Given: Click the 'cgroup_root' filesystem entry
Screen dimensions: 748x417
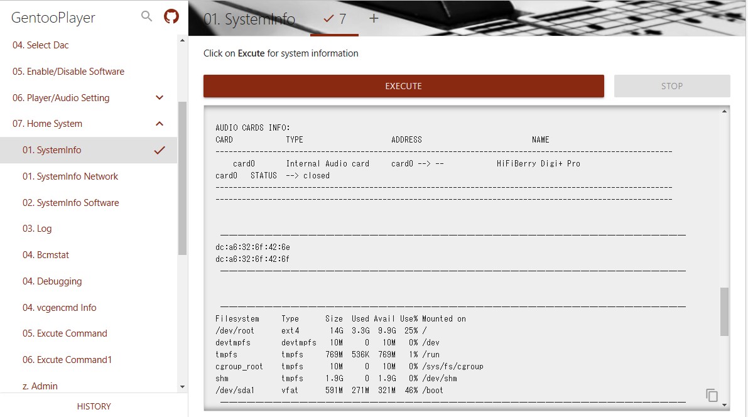Looking at the screenshot, I should point(239,366).
